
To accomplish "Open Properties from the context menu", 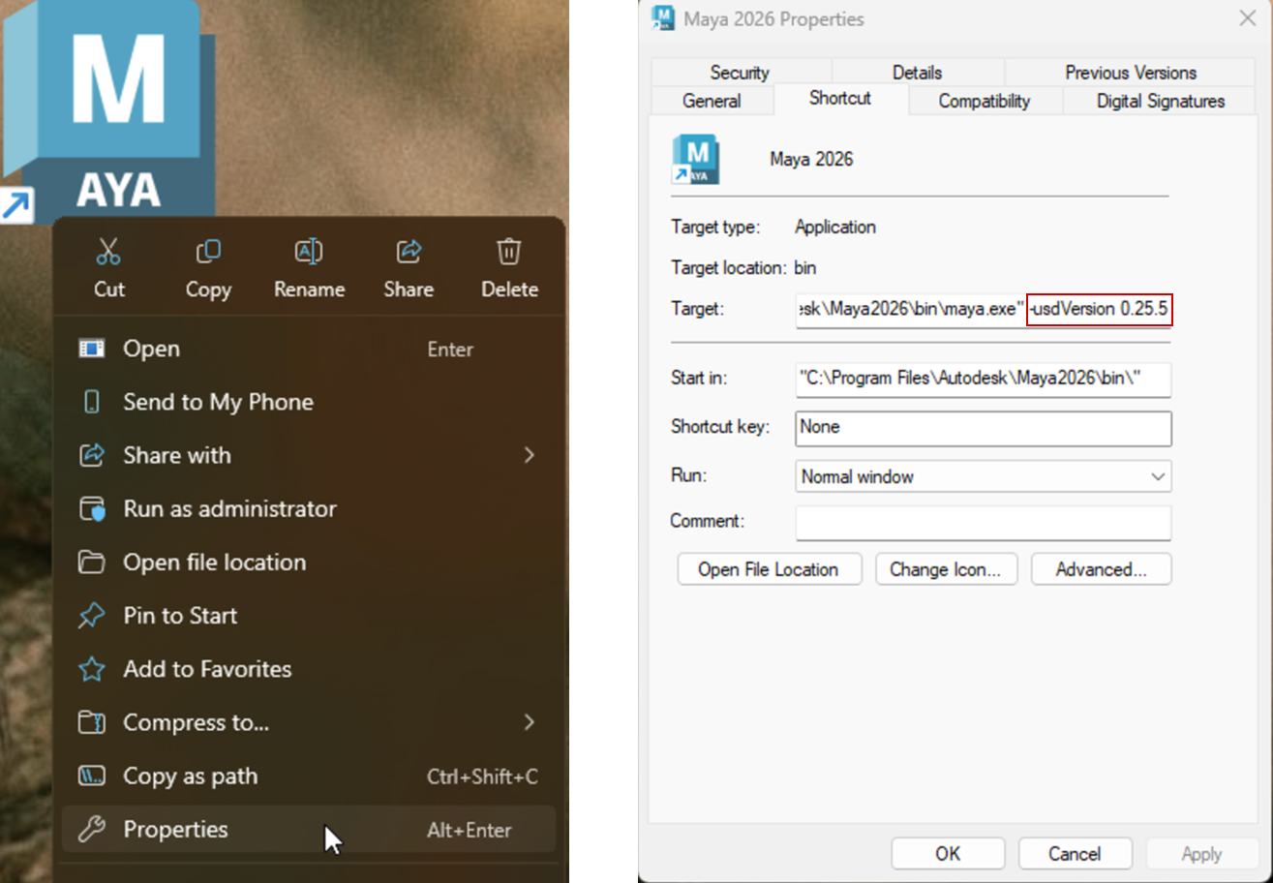I will pyautogui.click(x=309, y=830).
